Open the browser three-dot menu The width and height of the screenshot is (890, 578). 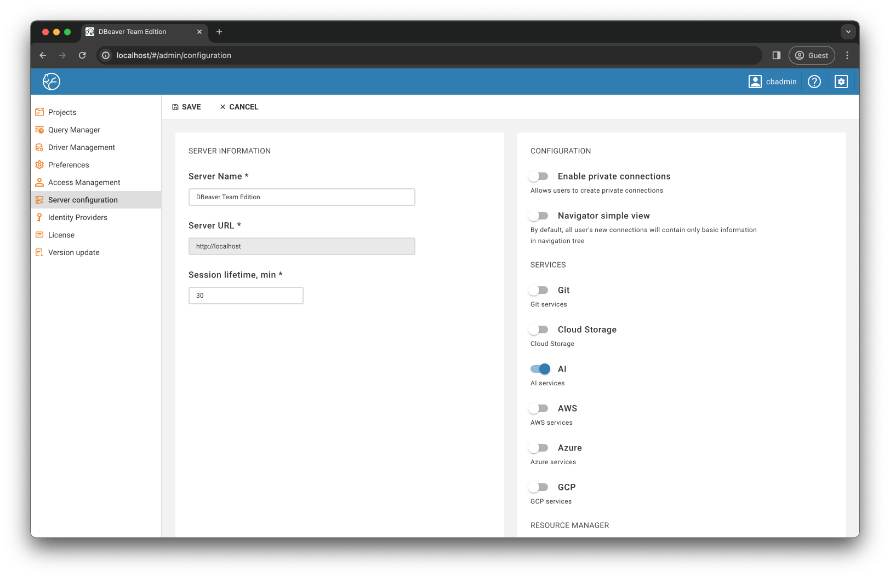click(x=847, y=55)
